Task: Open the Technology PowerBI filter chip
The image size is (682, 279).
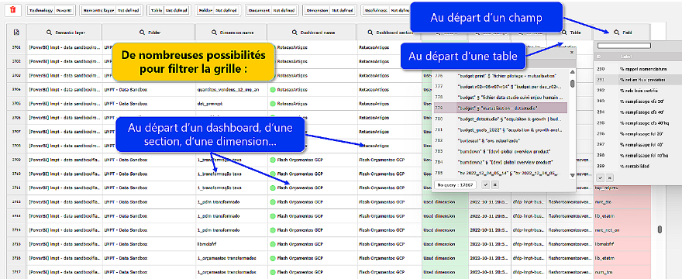Action: click(51, 10)
